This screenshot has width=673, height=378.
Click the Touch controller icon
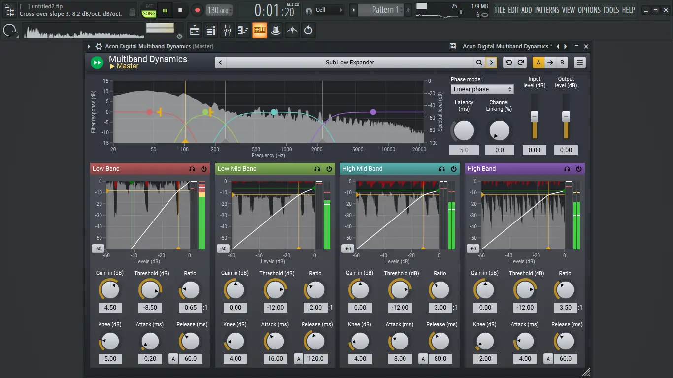[276, 30]
